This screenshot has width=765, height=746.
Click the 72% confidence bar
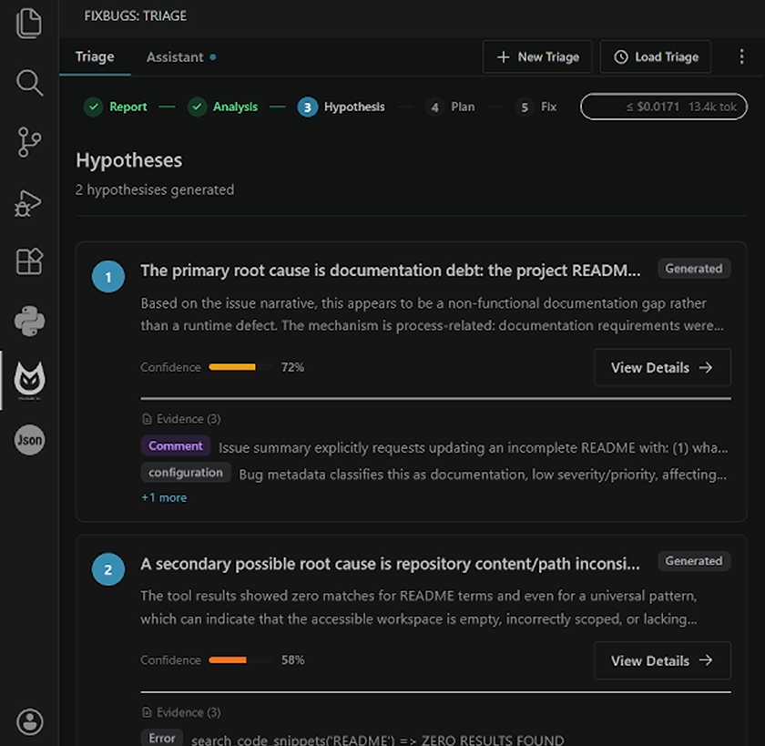[240, 367]
